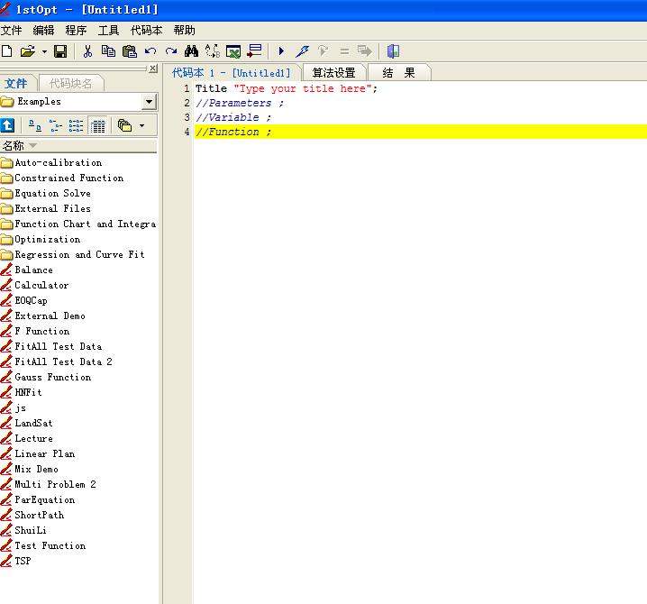Select the TSP file
The width and height of the screenshot is (647, 604).
[15, 561]
